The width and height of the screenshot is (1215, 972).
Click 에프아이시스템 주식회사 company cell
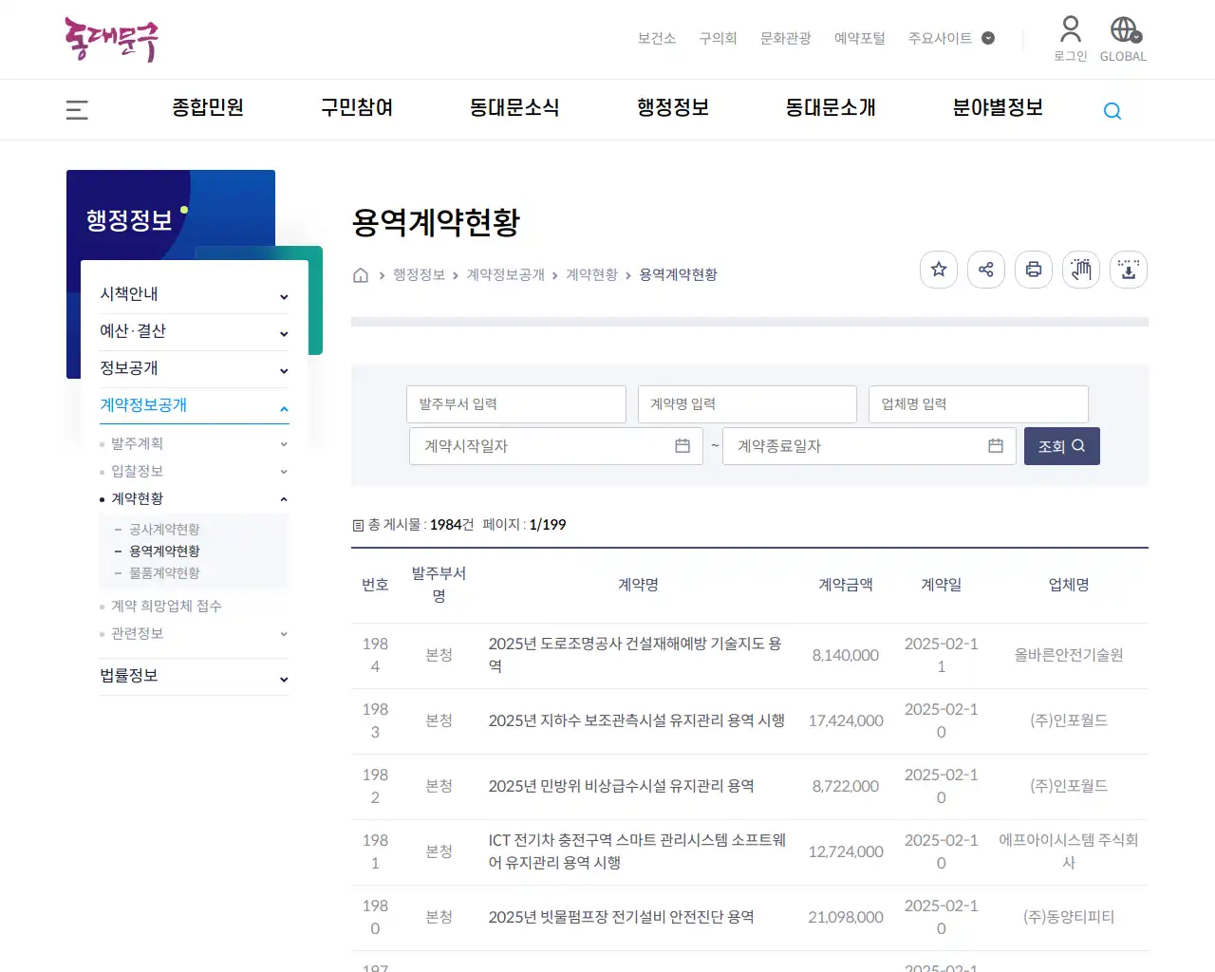[x=1069, y=851]
